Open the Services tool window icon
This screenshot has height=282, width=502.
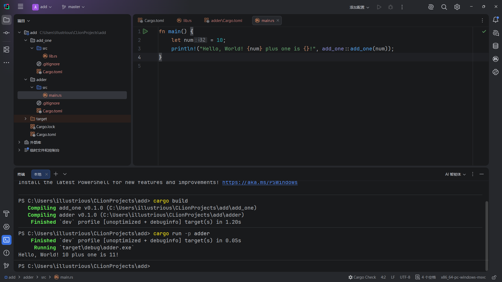(7, 227)
